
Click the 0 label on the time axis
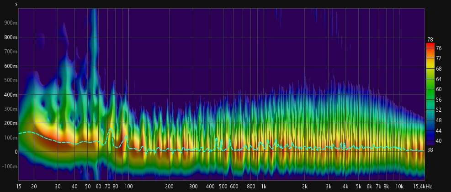point(16,152)
